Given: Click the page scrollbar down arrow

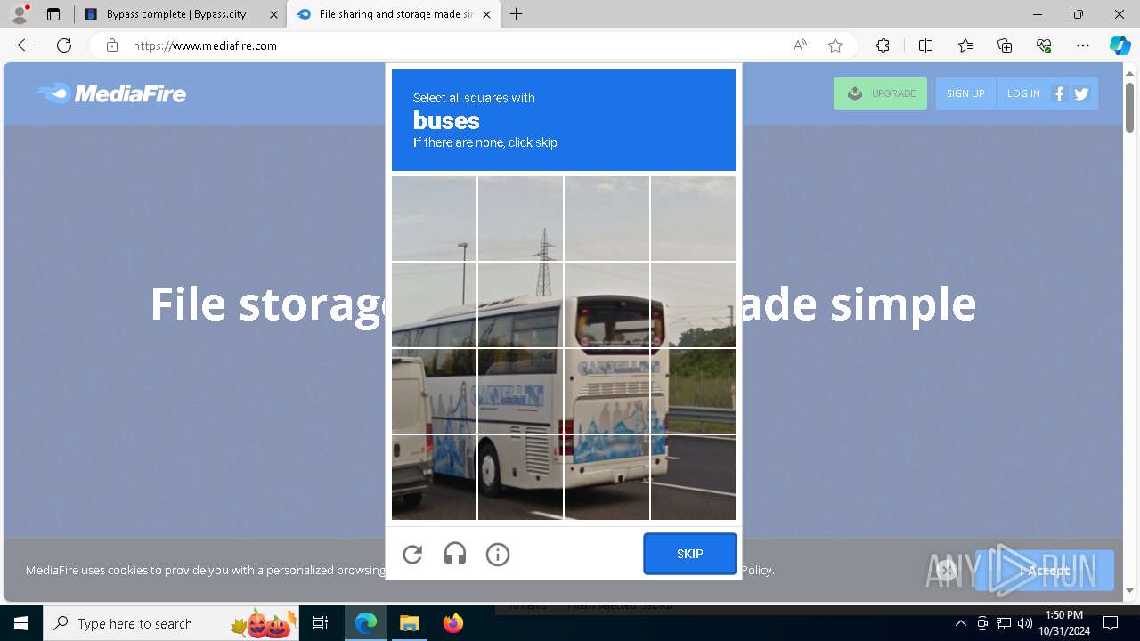Looking at the screenshot, I should coord(1130,590).
